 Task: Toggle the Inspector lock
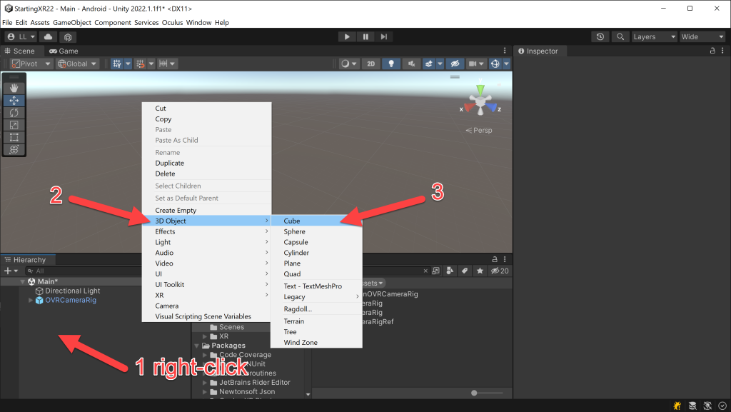[x=712, y=51]
